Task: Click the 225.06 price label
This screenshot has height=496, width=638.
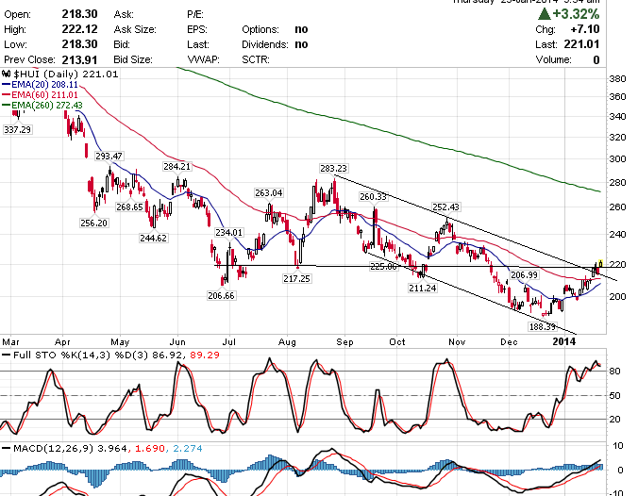Action: coord(383,266)
